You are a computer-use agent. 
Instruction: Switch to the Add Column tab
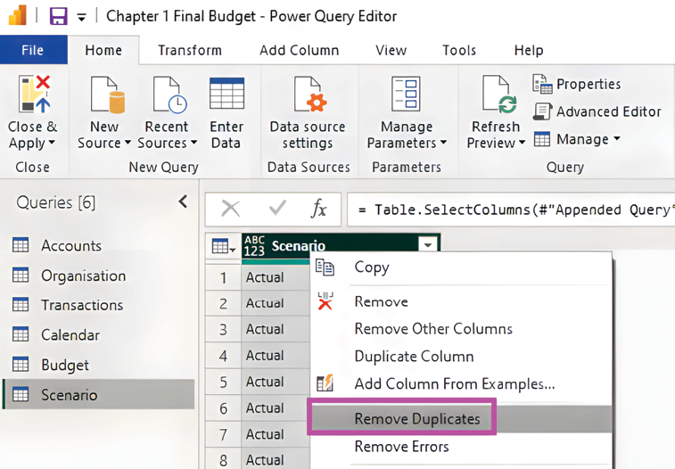300,50
